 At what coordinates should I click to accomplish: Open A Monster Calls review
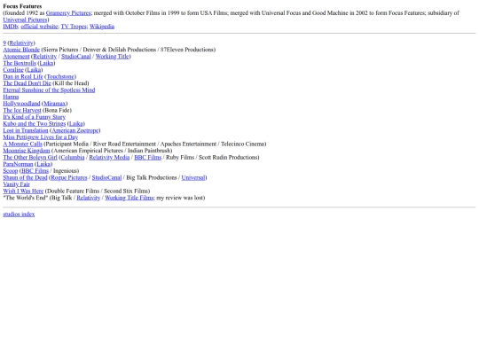(x=22, y=144)
